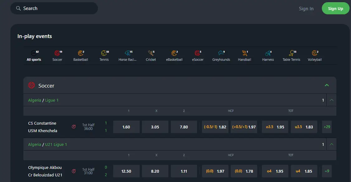Select the All sports category icon
The image size is (351, 182).
[x=34, y=53]
